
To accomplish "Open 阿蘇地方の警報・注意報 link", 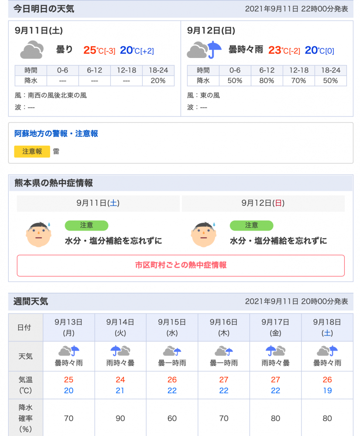I will tap(56, 134).
